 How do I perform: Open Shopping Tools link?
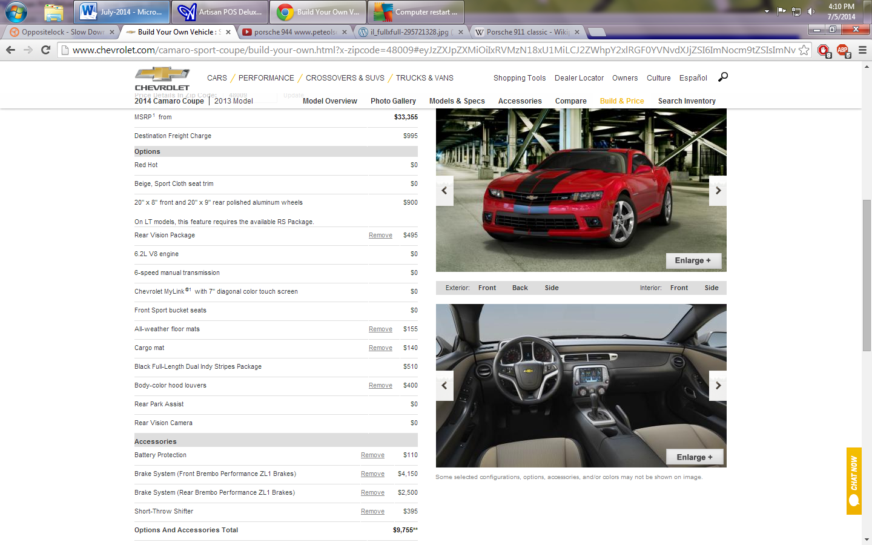[x=520, y=78]
